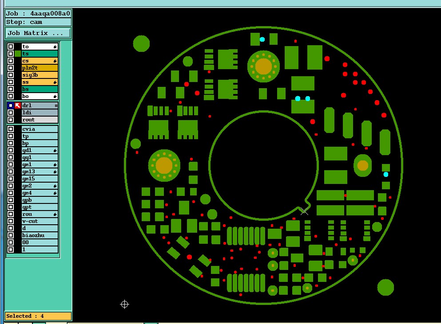Click the red arrow work-layer icon on drl
Viewport: 441px width, 324px height.
click(18, 105)
